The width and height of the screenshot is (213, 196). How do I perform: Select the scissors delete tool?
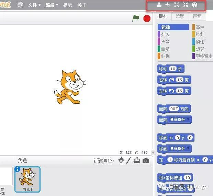click(168, 5)
